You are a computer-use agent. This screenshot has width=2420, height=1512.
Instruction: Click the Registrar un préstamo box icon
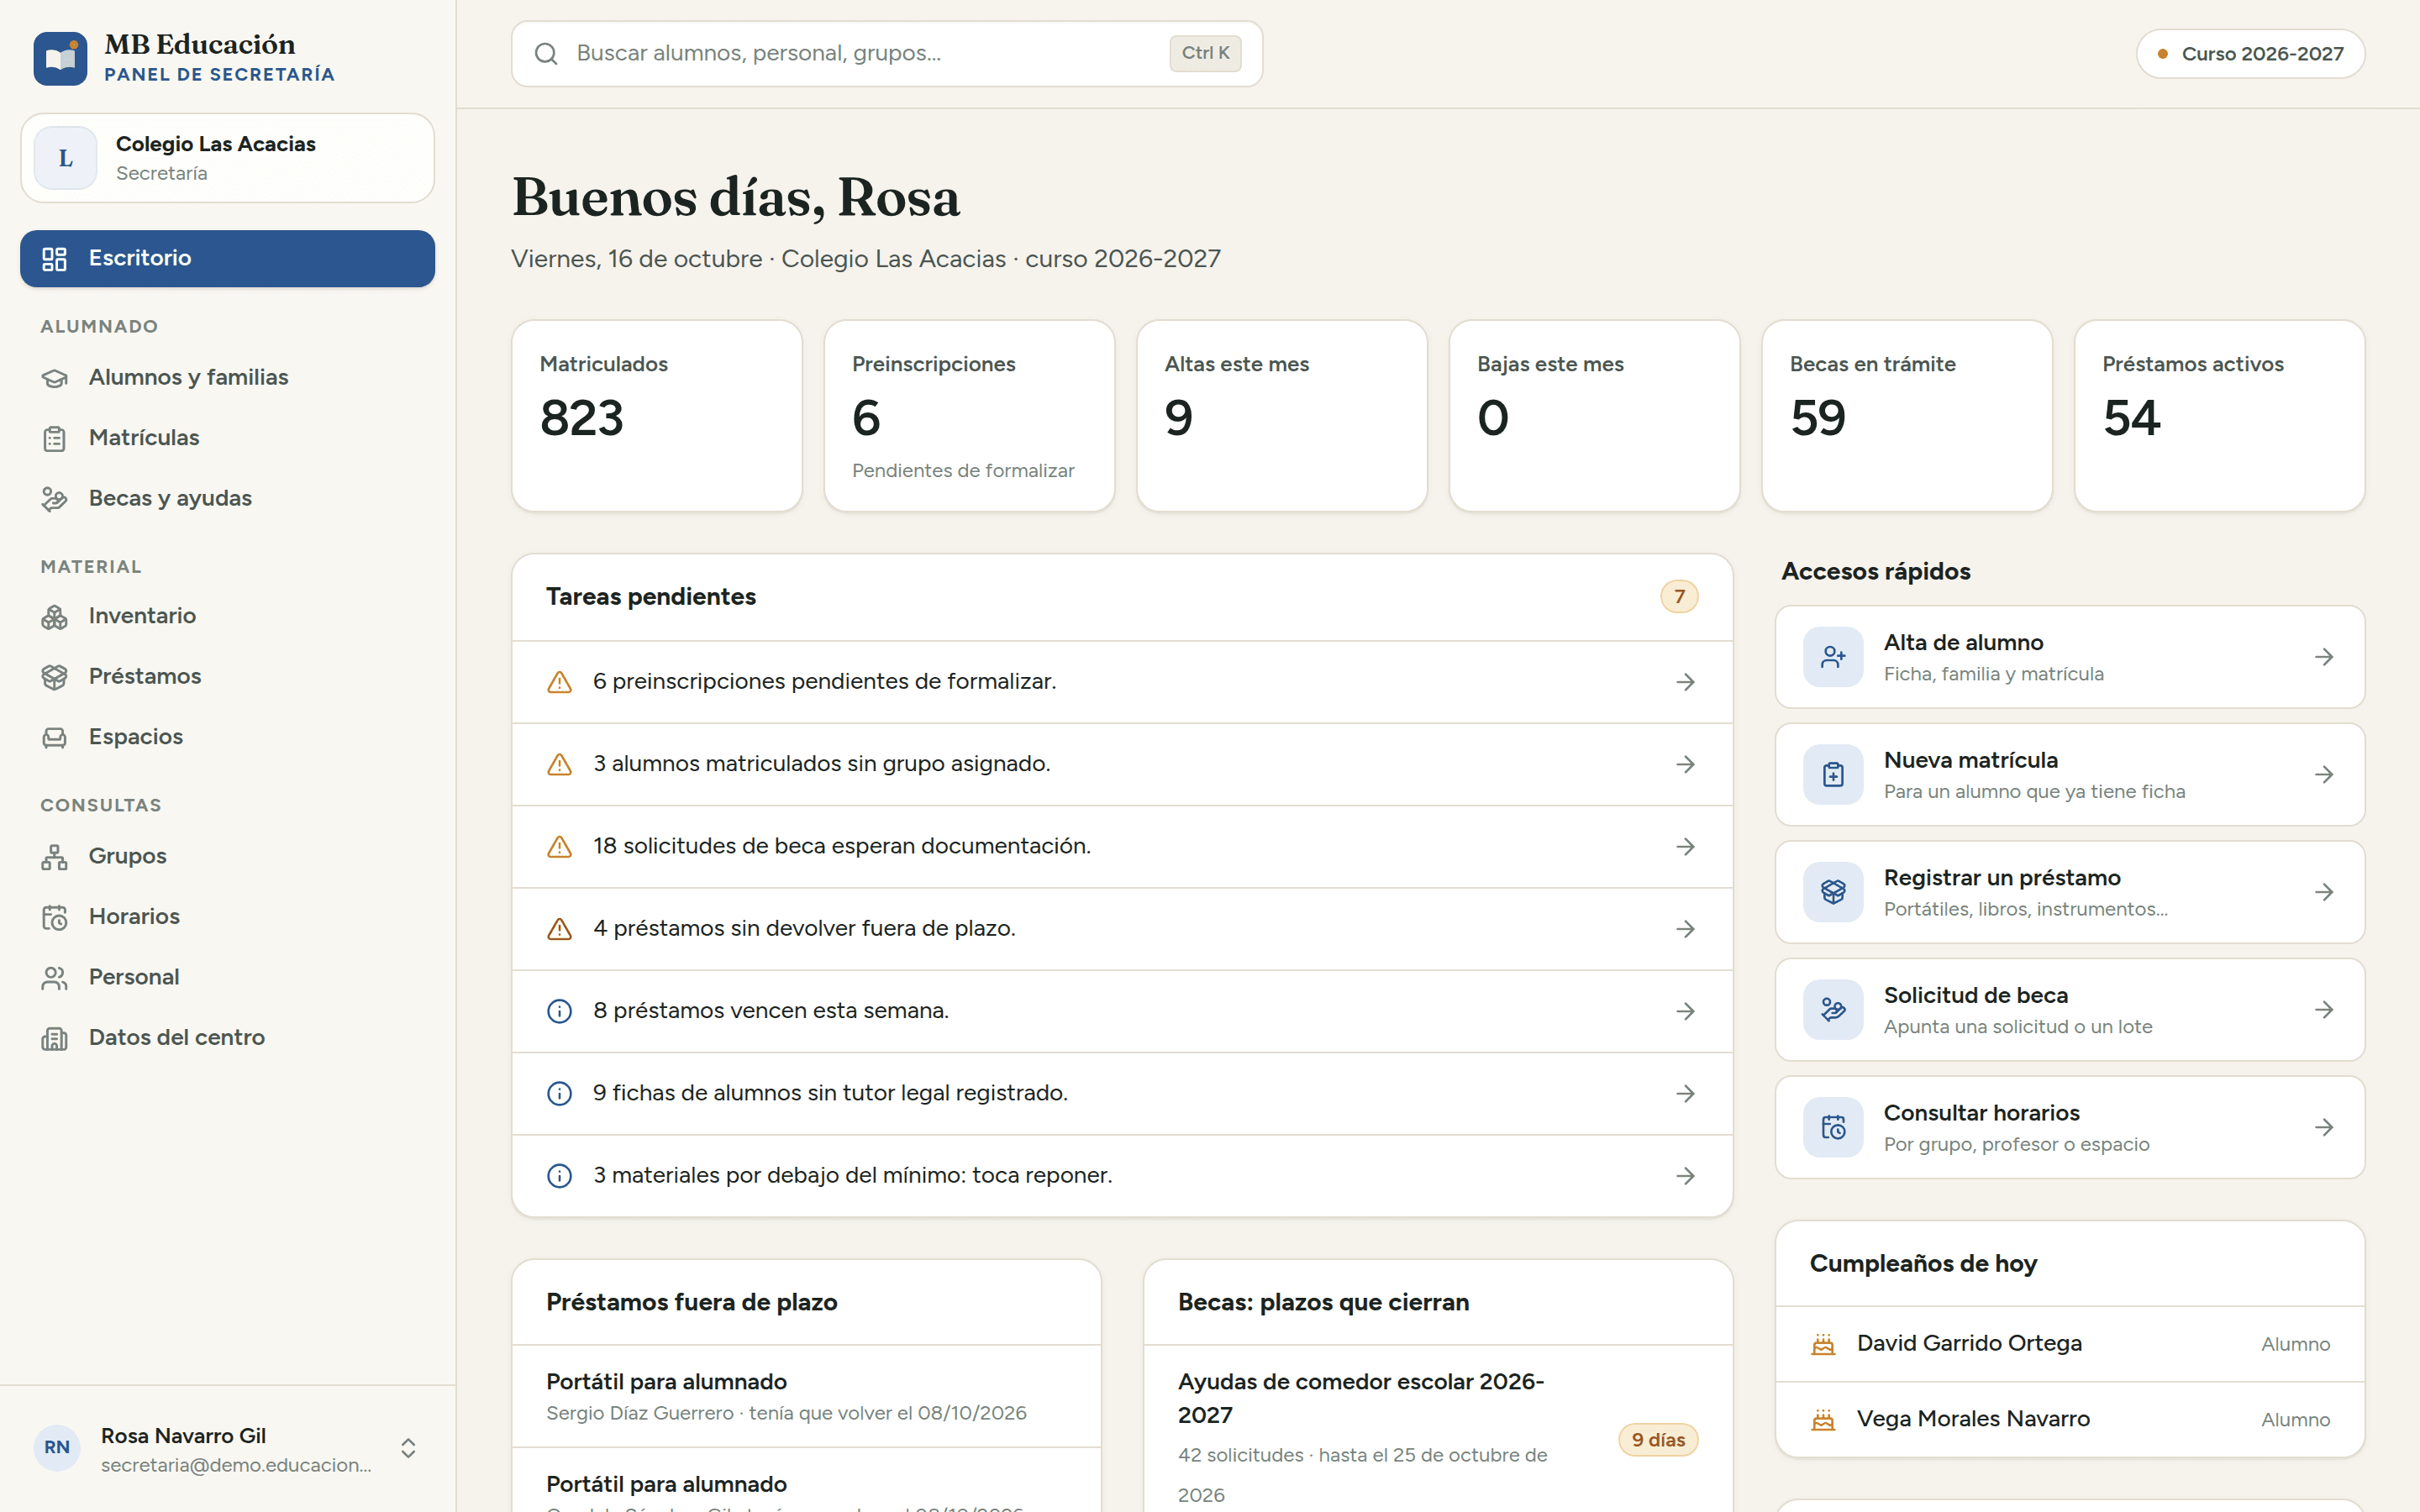(x=1833, y=892)
